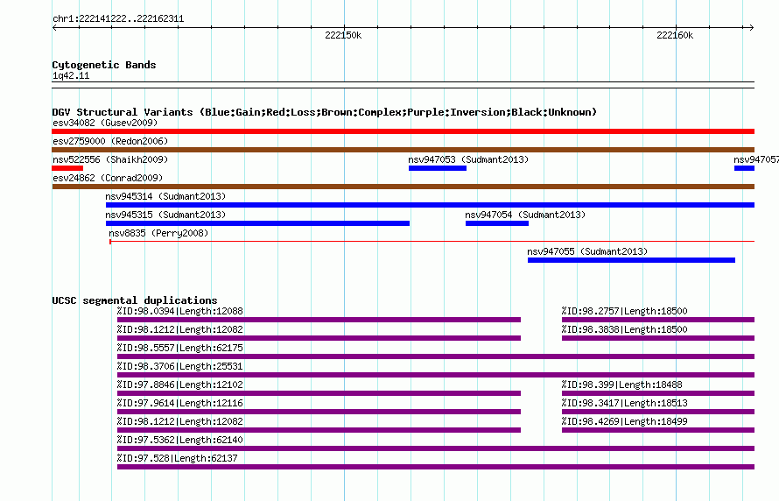Select the thin red nsv8835 line

pyautogui.click(x=432, y=242)
